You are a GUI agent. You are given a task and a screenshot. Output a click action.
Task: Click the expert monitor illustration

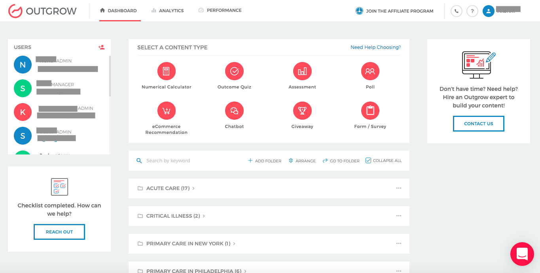479,65
